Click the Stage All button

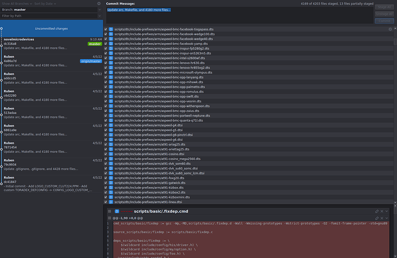(384, 7)
